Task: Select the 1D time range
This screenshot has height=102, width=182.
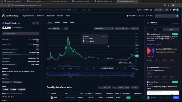Action: (117, 28)
